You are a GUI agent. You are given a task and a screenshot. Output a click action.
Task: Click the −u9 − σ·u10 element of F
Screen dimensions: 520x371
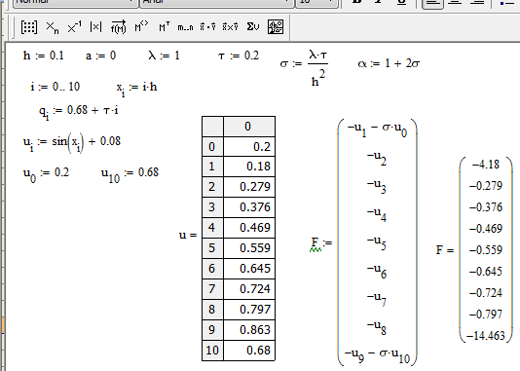coord(378,355)
